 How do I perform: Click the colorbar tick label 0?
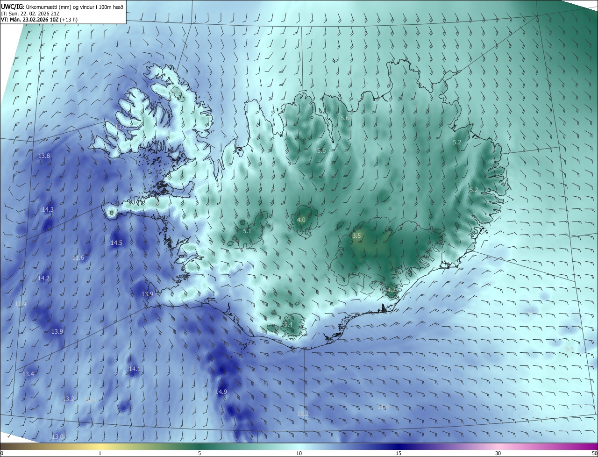point(2,453)
